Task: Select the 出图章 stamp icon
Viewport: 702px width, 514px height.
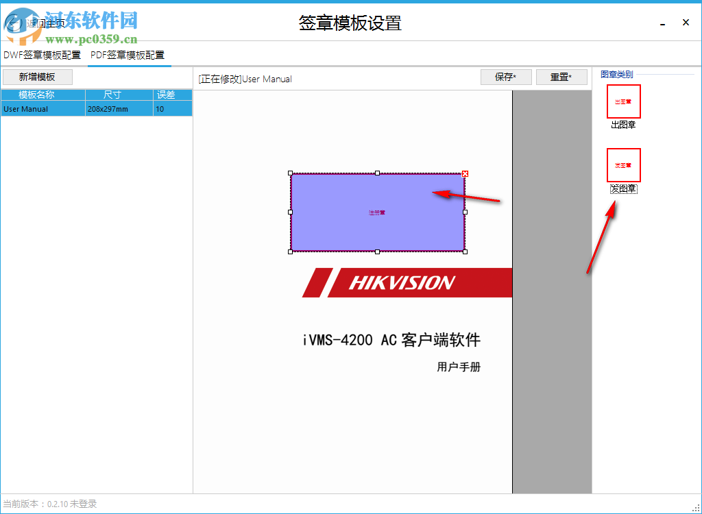Action: tap(623, 101)
